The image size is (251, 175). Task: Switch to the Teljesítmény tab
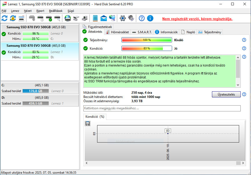point(210,32)
